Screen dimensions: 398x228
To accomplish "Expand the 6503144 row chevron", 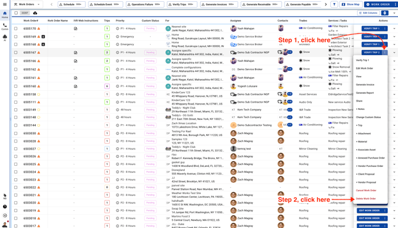I will point(394,125).
